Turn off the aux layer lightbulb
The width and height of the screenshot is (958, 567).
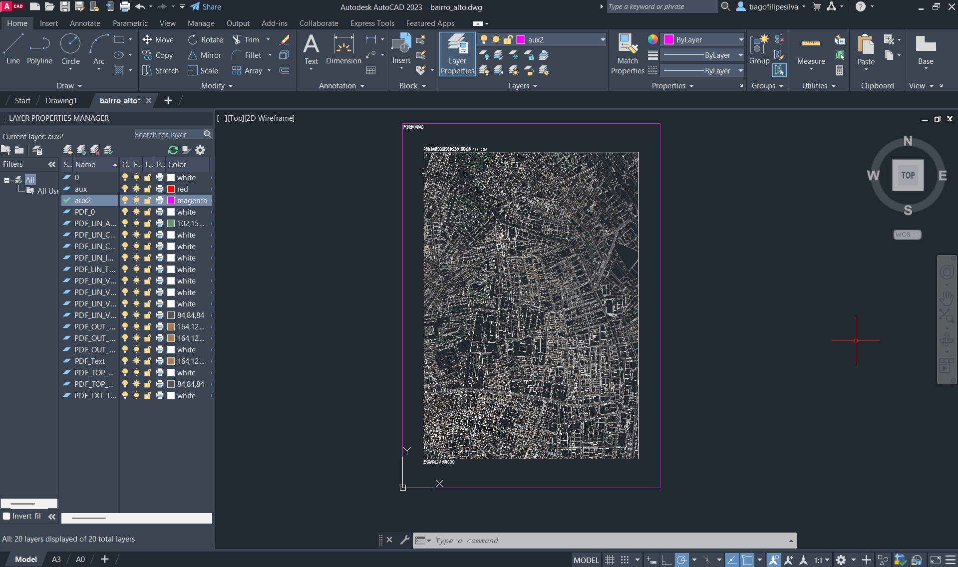pos(125,189)
